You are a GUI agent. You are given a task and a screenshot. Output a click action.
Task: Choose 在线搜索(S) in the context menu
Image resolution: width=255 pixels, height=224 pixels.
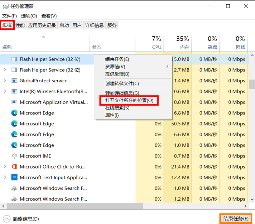coord(117,108)
